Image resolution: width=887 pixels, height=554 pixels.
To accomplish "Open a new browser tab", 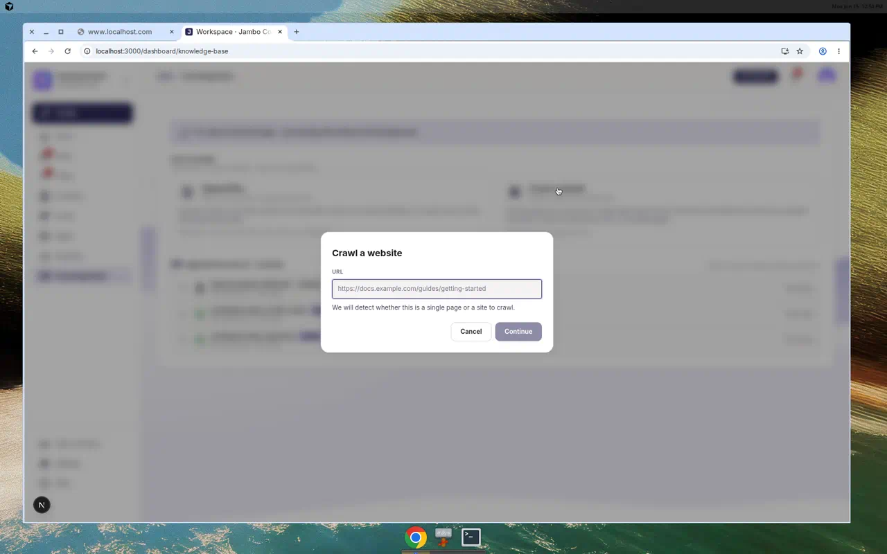I will (297, 32).
